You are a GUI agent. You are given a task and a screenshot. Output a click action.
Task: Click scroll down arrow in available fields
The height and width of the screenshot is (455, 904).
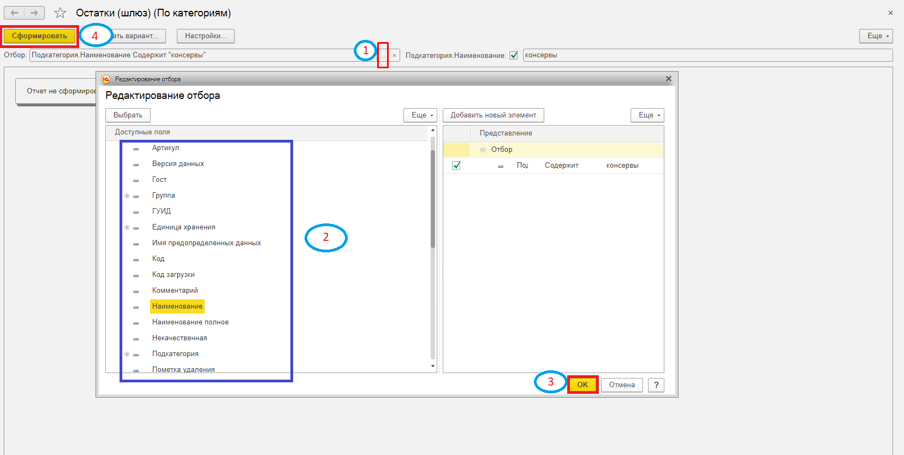[433, 366]
